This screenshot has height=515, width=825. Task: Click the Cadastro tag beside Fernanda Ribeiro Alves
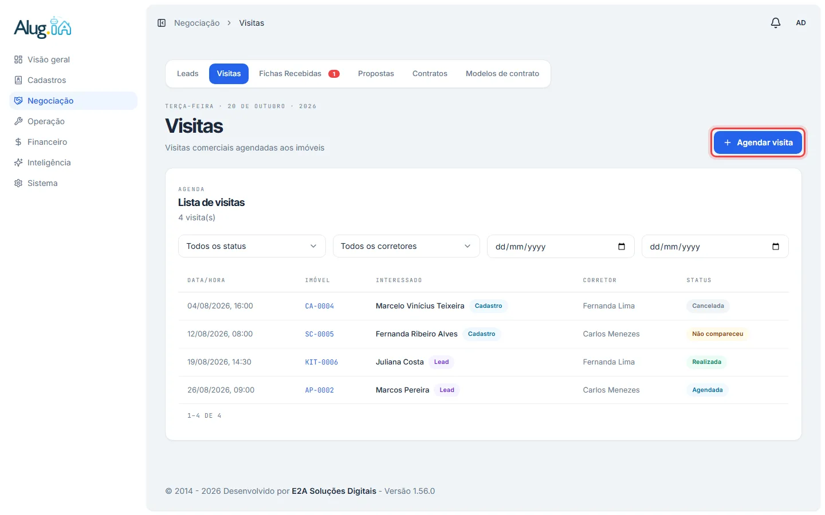click(x=481, y=334)
